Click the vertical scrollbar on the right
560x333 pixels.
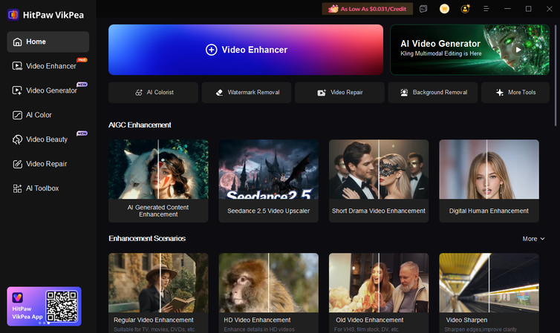coord(556,75)
